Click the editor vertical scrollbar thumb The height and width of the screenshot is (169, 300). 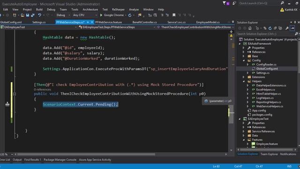(231, 115)
